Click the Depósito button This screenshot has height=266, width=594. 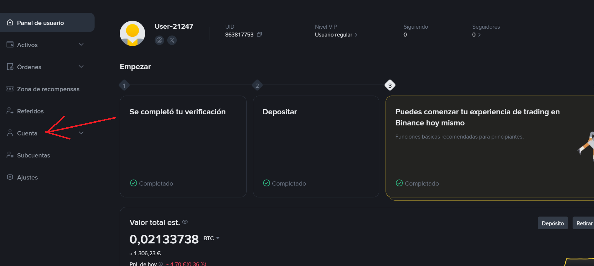pos(553,223)
